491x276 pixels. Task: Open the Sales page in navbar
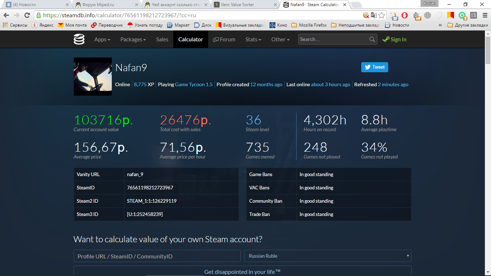[x=162, y=40]
